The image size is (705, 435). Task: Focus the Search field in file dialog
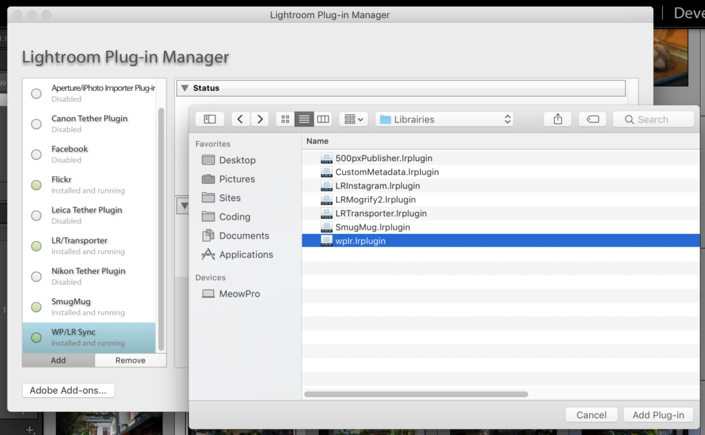pos(653,119)
